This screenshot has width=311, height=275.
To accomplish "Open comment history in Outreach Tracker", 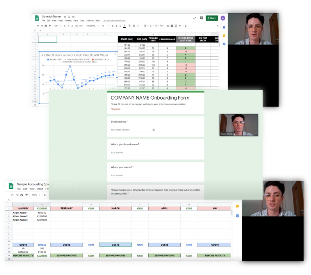I will 202,18.
